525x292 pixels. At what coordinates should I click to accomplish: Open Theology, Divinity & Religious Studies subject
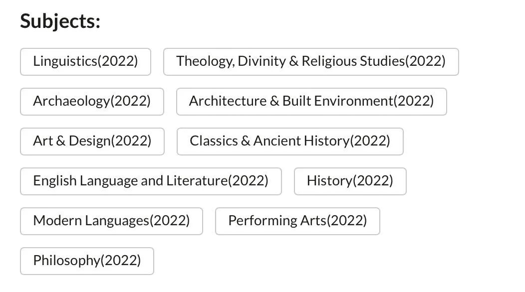310,62
